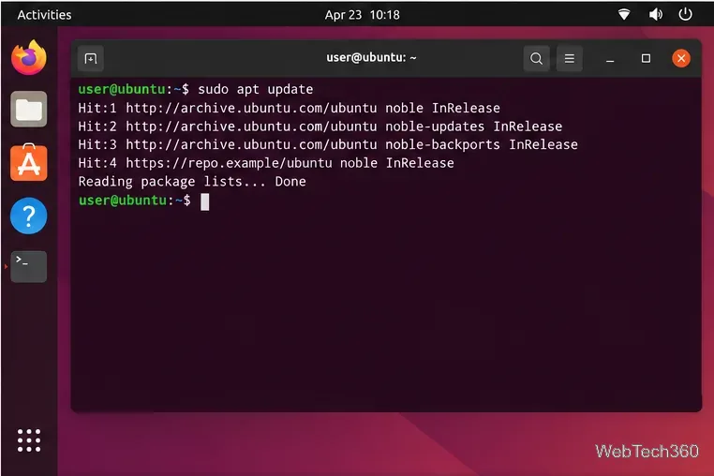This screenshot has width=714, height=476.
Task: Open the terminal hamburger menu
Action: click(569, 58)
